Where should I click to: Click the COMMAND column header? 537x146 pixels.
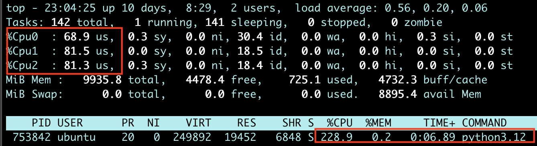point(484,122)
